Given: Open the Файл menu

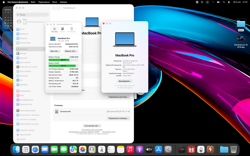Looking at the screenshot, I should [x=33, y=2].
